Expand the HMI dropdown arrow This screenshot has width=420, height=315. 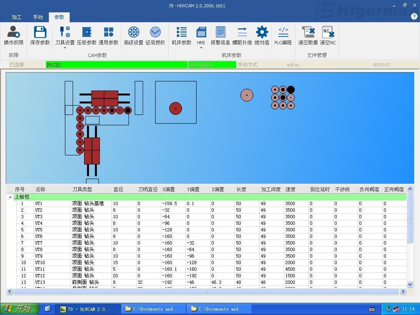pos(201,48)
